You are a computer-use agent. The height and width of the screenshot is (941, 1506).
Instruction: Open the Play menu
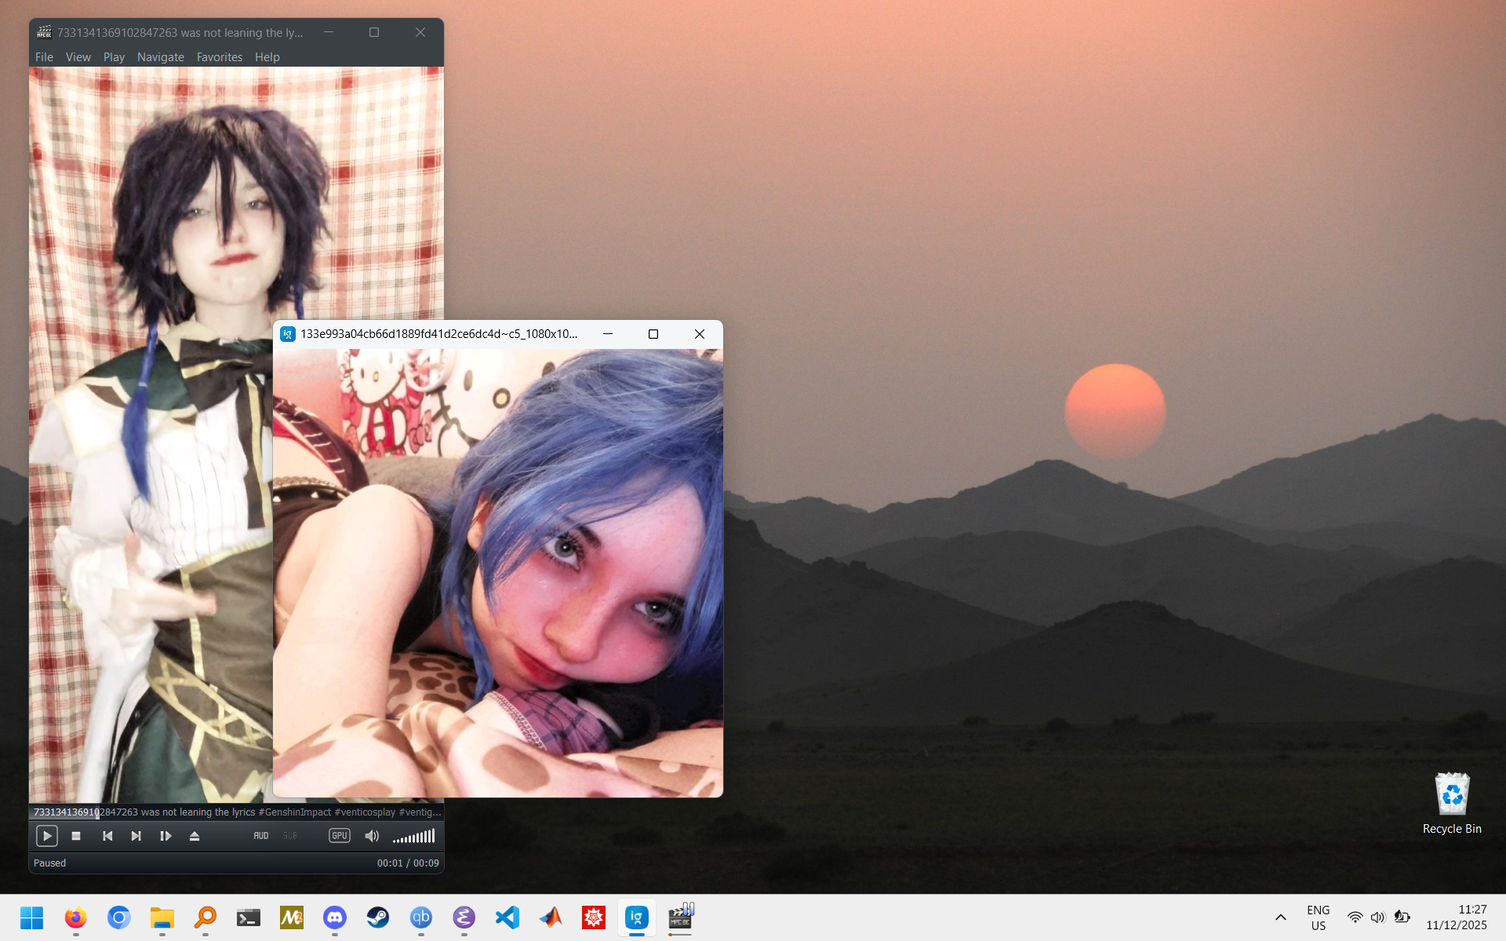pos(114,57)
